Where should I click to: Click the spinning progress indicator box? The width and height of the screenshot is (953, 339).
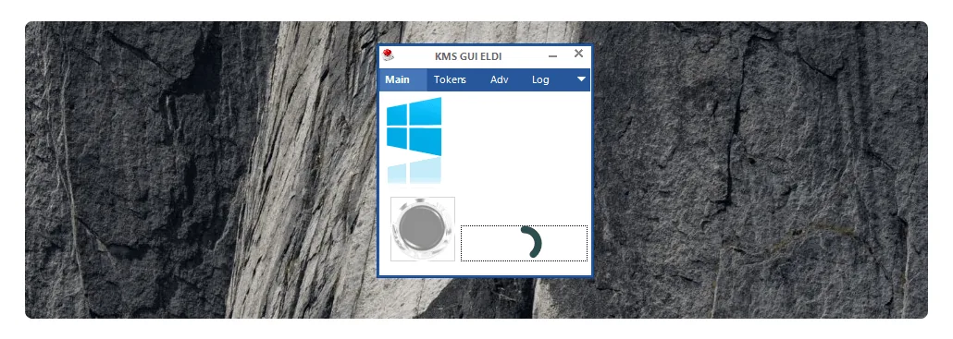(524, 243)
